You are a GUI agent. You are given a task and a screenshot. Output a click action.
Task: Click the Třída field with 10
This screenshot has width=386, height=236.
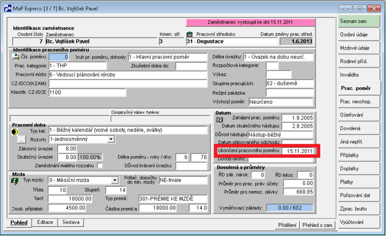coord(57,190)
